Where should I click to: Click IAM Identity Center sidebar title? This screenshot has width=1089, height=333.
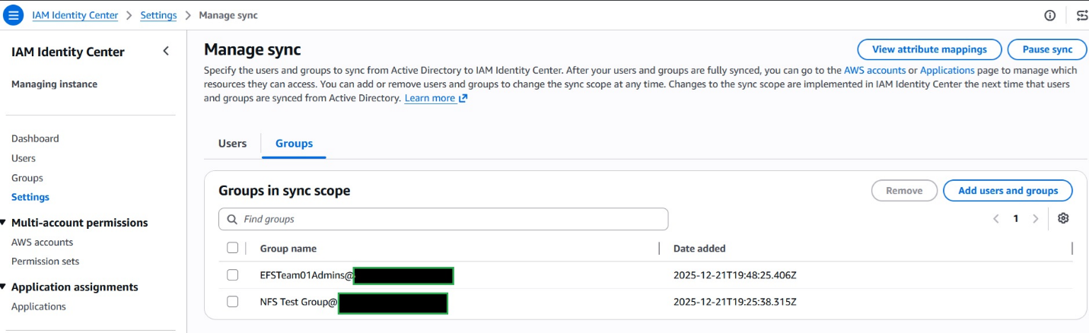tap(68, 52)
